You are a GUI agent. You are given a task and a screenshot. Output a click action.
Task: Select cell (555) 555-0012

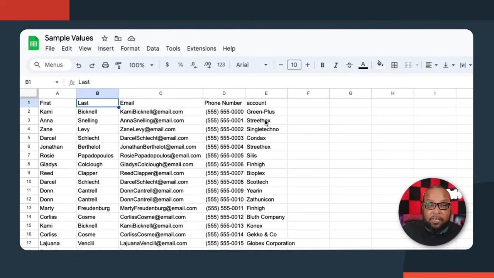pos(224,217)
